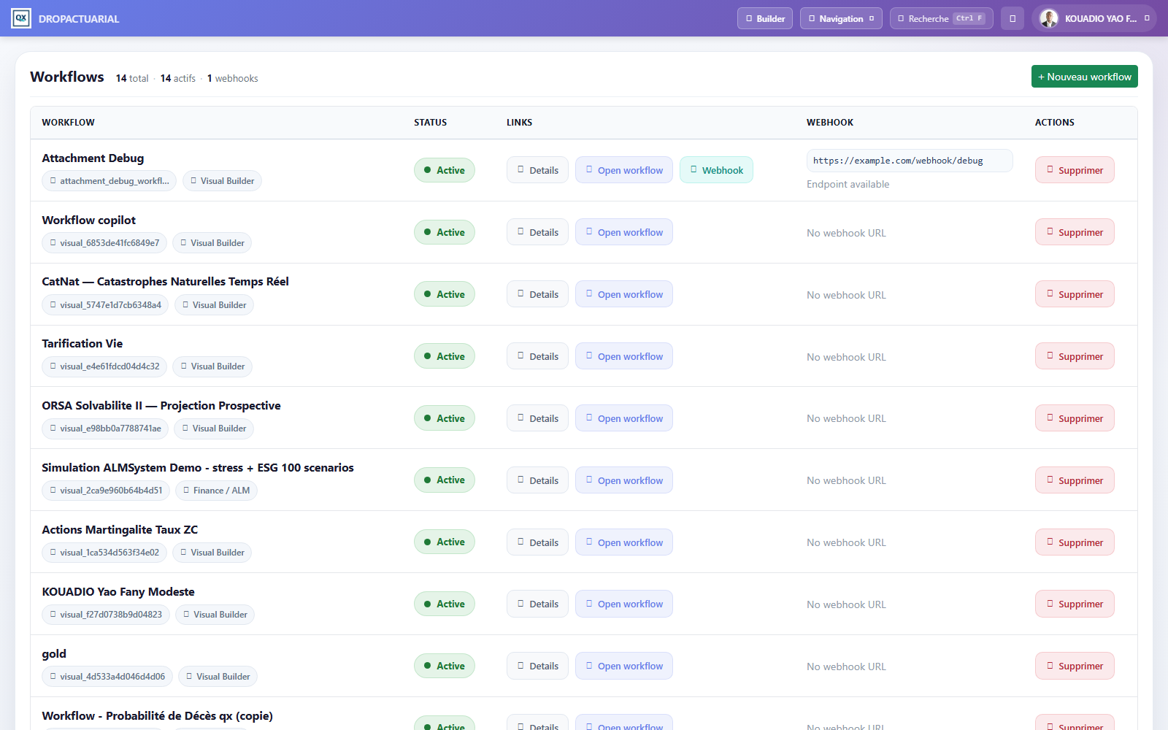Open Details for KOUADIO Yao Fany Modeste

(537, 604)
